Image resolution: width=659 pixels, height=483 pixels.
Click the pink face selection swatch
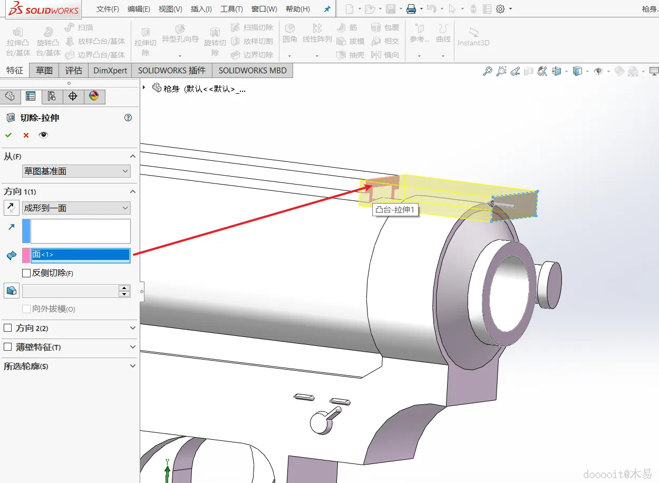pos(26,255)
